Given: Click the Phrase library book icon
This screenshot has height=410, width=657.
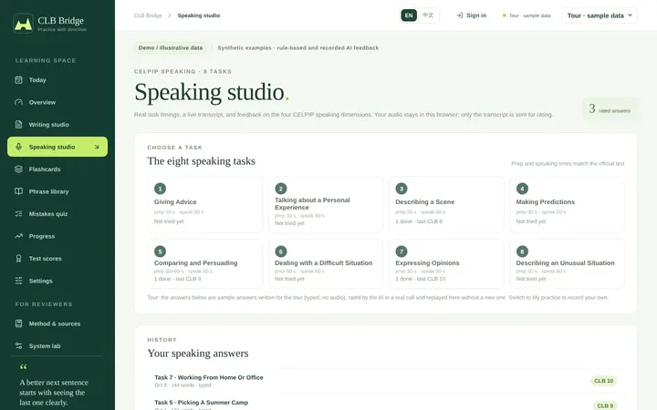Looking at the screenshot, I should pos(18,191).
